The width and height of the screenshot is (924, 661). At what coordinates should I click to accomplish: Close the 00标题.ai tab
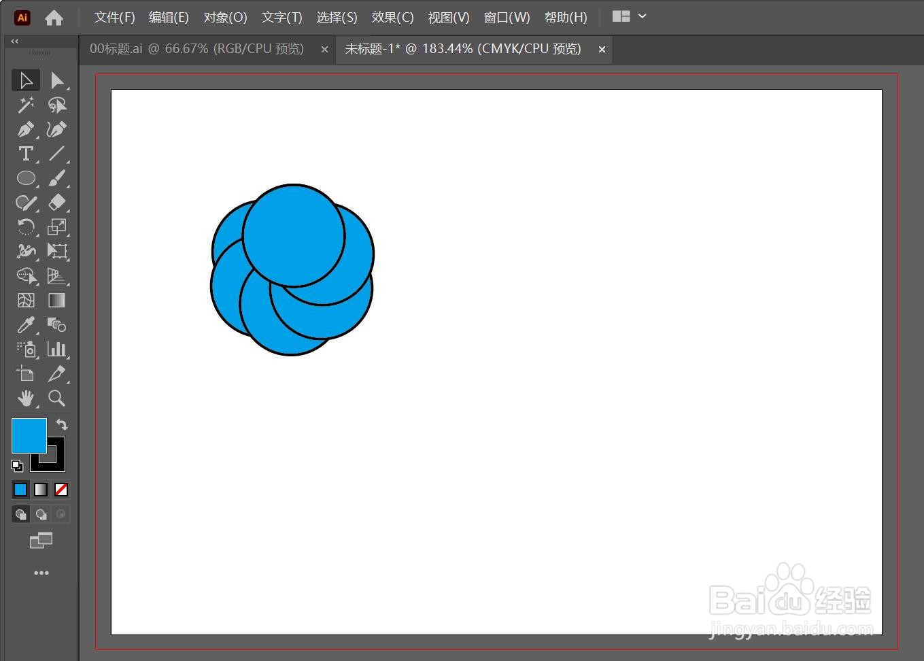(x=324, y=49)
